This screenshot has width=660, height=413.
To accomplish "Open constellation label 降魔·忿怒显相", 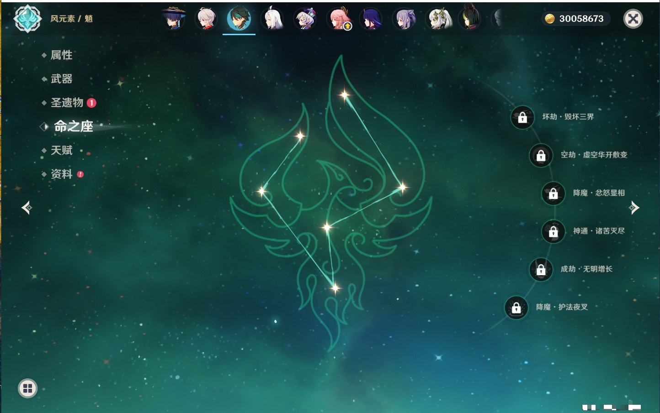I will (x=599, y=193).
